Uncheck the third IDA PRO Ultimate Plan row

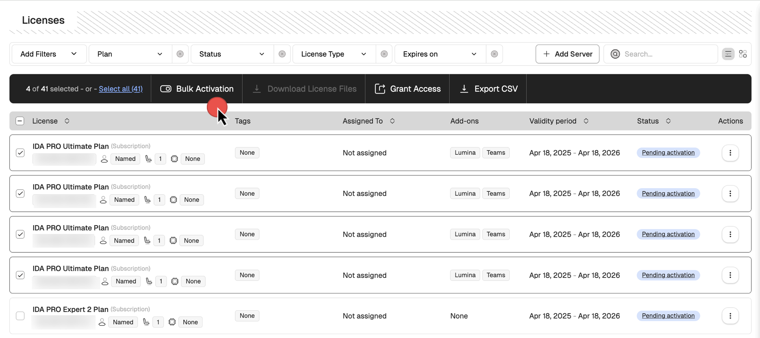20,234
